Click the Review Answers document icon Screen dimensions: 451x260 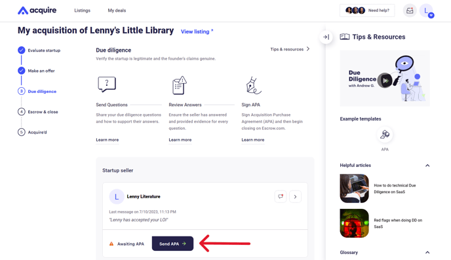coord(180,85)
